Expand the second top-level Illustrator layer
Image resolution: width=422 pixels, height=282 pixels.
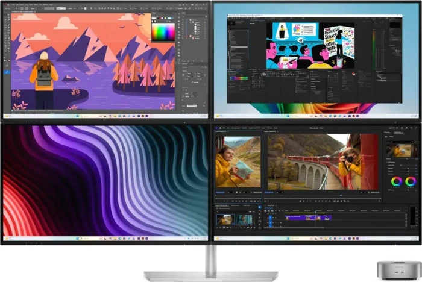[x=188, y=36]
